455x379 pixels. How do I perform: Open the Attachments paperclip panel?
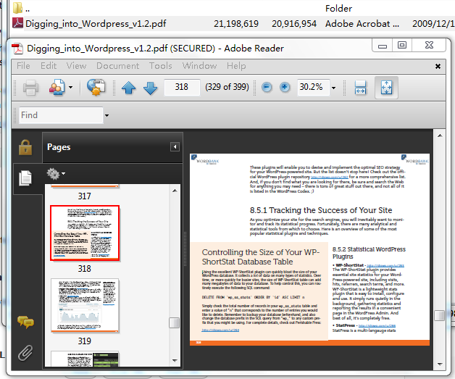(x=25, y=353)
